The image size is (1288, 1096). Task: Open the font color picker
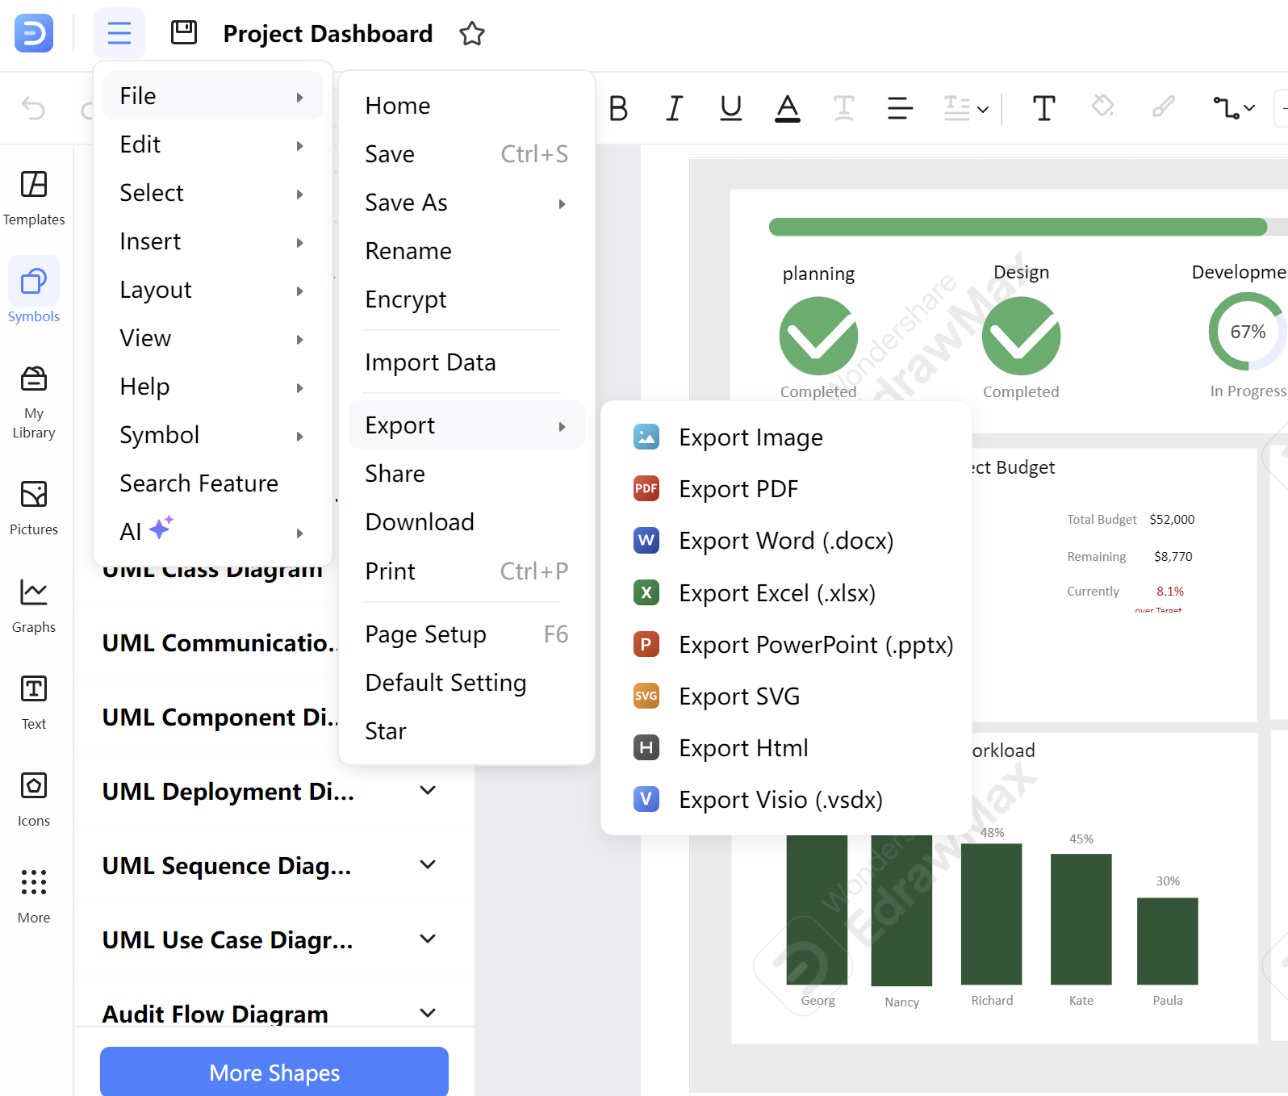click(x=788, y=108)
